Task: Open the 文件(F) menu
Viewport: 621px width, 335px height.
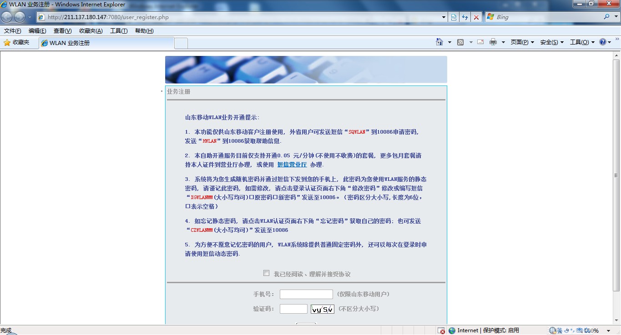Action: [12, 31]
